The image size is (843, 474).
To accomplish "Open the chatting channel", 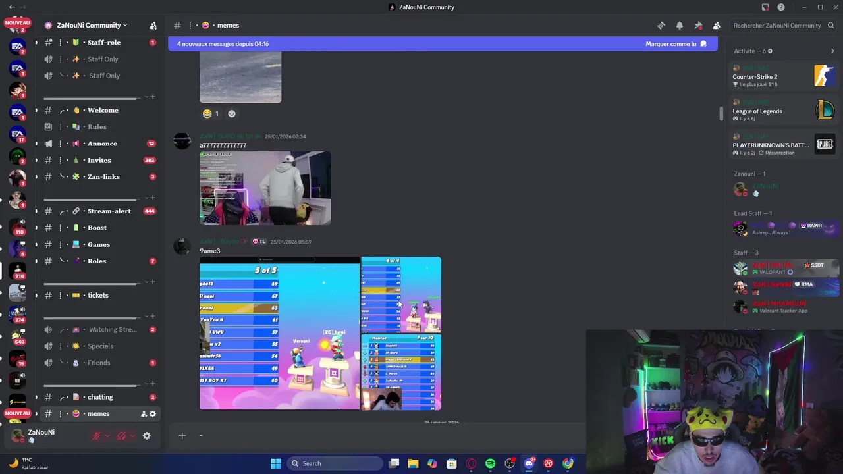I will click(x=100, y=398).
